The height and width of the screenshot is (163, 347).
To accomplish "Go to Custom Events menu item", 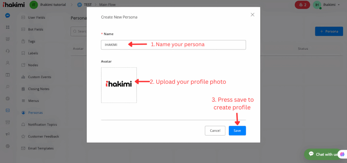I will click(39, 77).
